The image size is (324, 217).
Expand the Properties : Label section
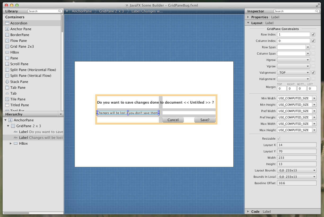248,17
